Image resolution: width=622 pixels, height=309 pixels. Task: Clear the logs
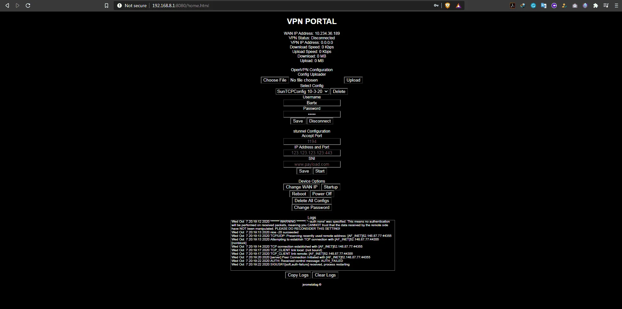point(325,275)
